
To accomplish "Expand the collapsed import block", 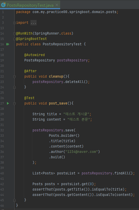I will point(14,23).
